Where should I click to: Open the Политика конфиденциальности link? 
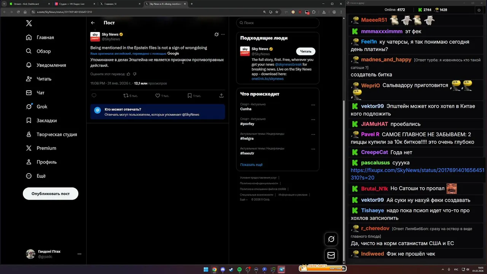(x=259, y=183)
